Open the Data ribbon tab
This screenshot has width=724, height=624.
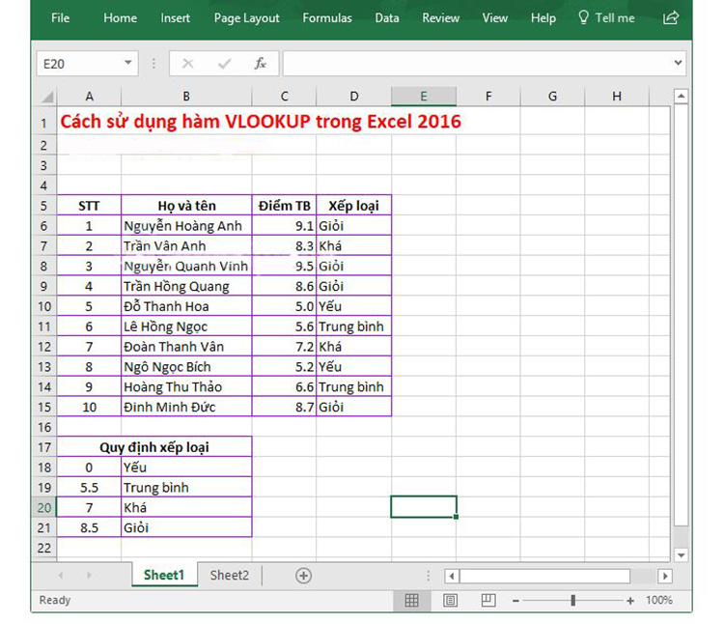coord(387,18)
